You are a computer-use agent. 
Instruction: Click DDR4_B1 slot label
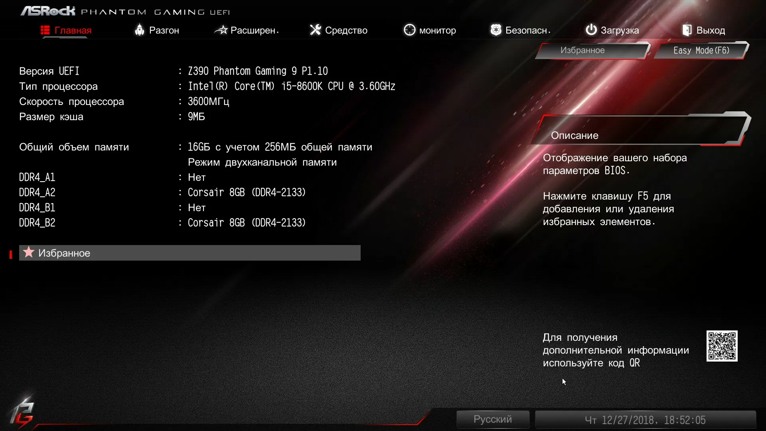click(37, 208)
